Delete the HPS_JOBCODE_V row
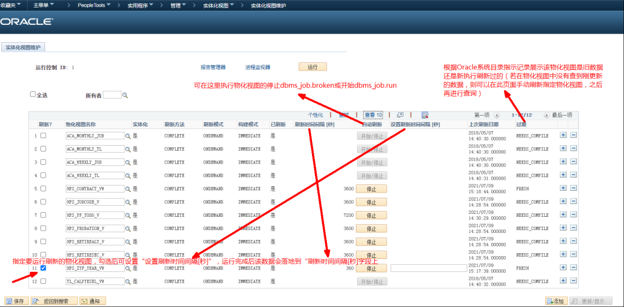 574,201
